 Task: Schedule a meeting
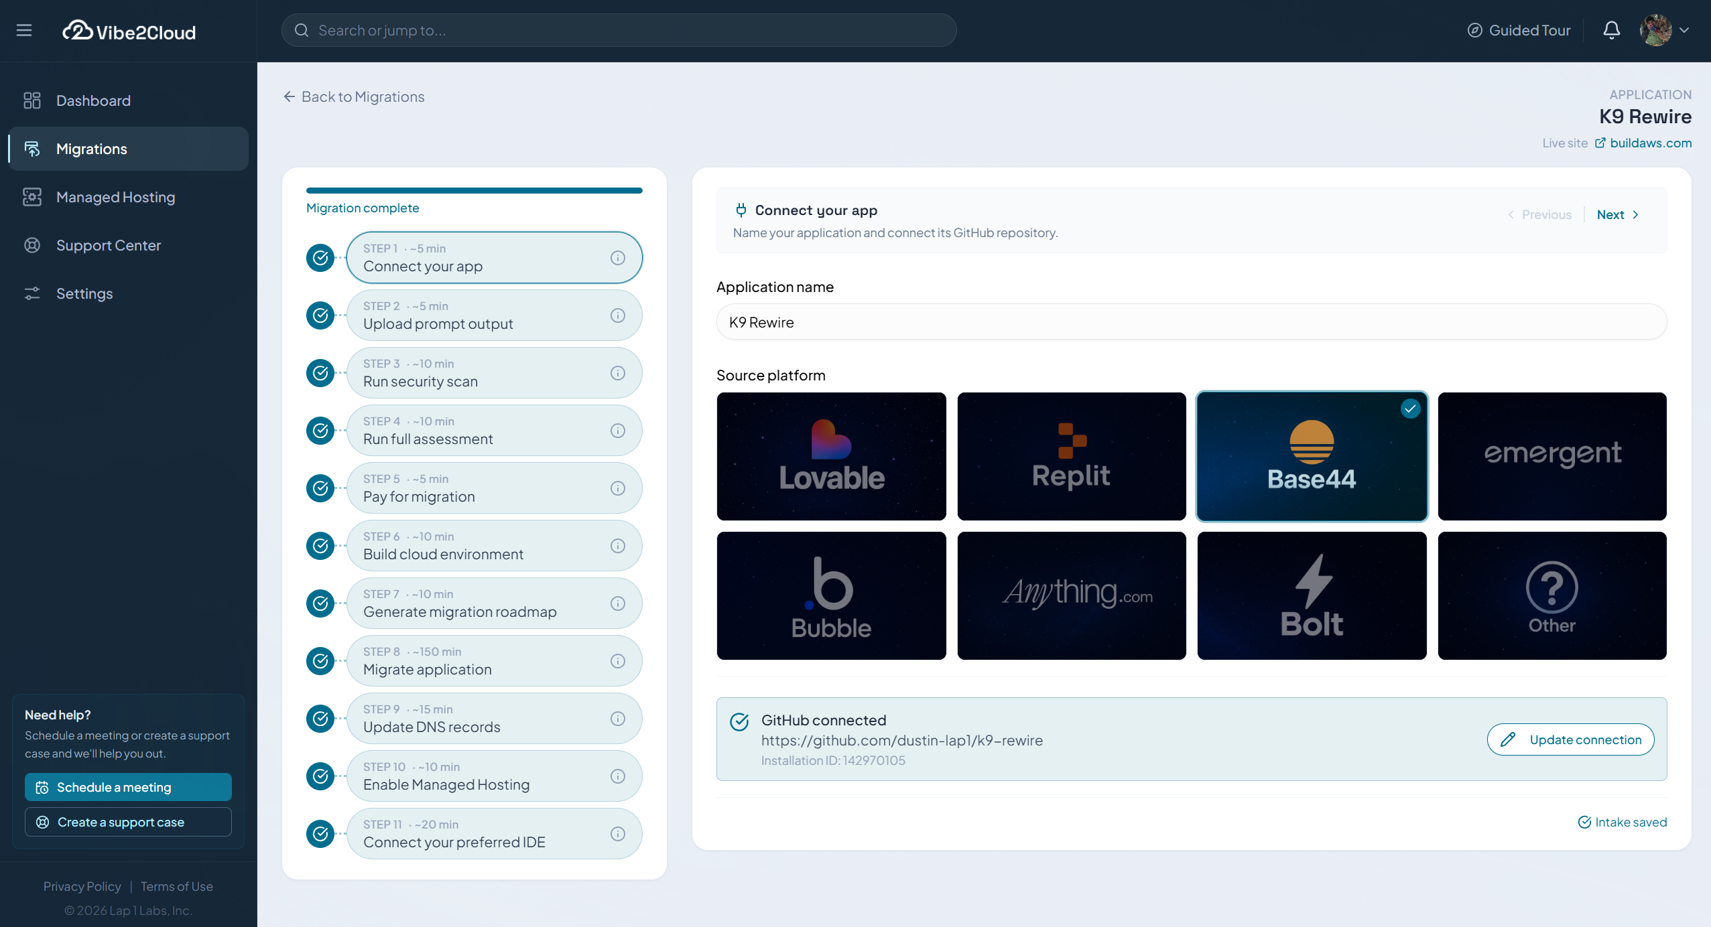128,787
